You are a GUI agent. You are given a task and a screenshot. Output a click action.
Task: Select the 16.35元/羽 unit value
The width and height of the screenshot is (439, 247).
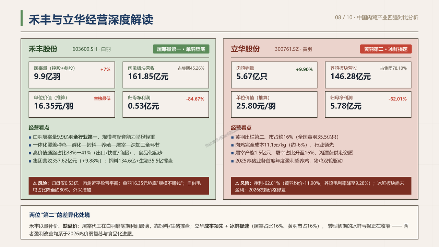tap(54, 106)
